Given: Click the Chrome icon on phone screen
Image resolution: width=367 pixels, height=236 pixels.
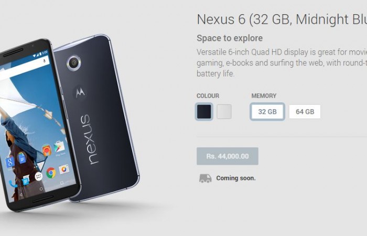Looking at the screenshot, I should tap(51, 173).
